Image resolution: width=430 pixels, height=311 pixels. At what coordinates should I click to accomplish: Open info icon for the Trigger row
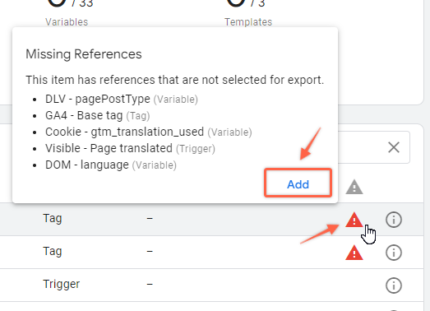coord(394,285)
